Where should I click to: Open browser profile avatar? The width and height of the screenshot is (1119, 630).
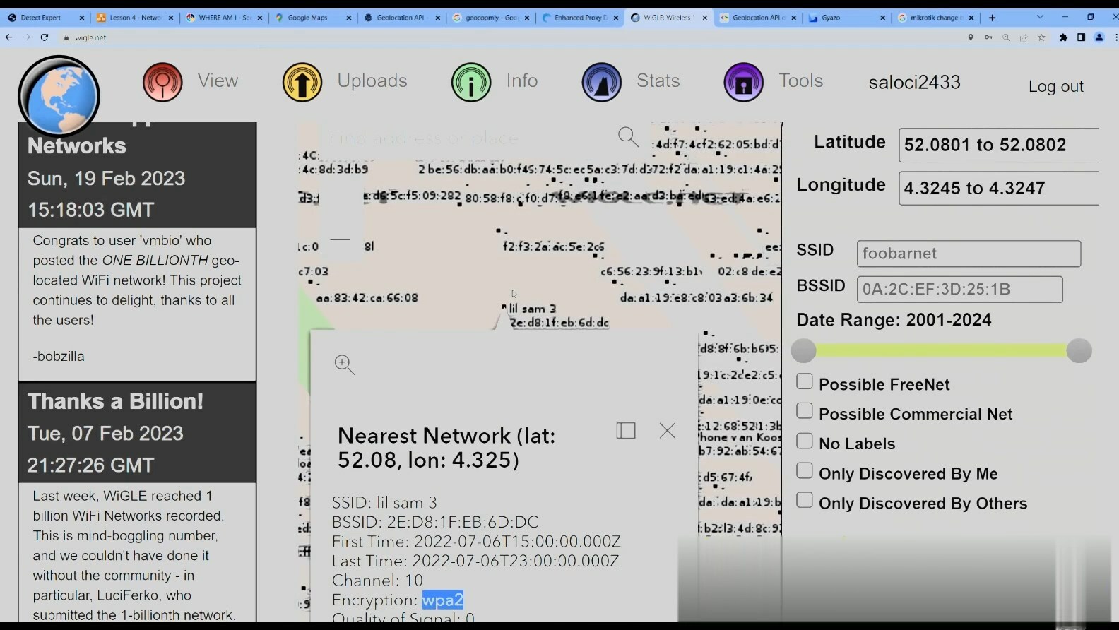tap(1099, 37)
